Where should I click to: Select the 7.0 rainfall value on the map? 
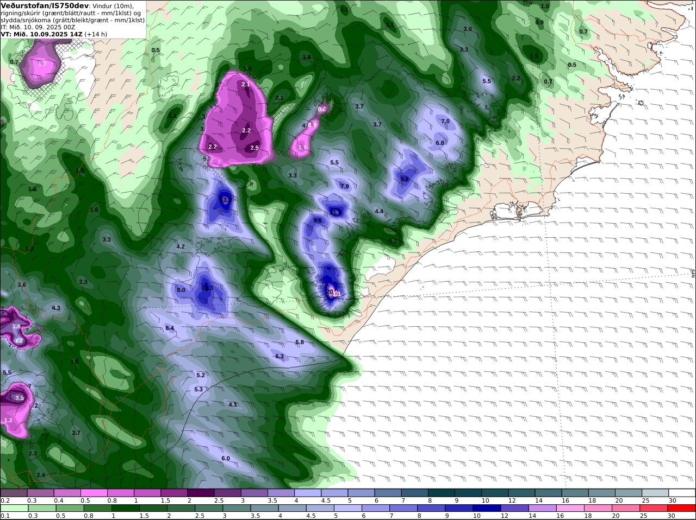tap(445, 121)
